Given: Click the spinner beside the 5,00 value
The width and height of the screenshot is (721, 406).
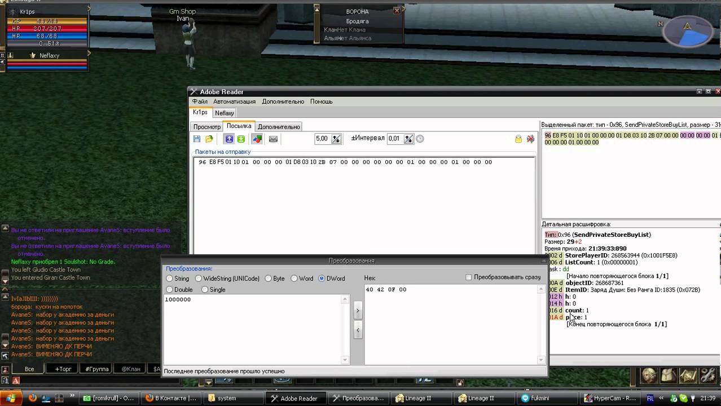Looking at the screenshot, I should (336, 139).
